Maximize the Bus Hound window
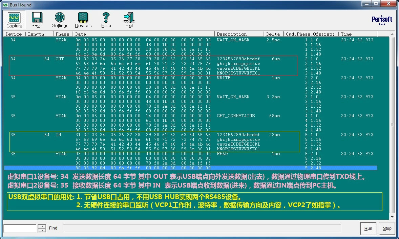 coord(376,4)
